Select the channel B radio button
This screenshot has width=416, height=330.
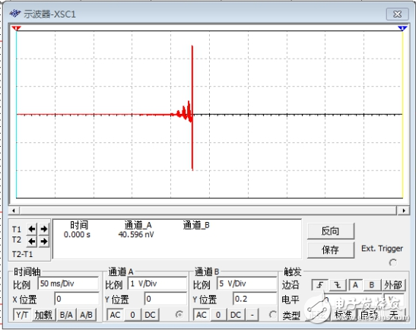(273, 315)
